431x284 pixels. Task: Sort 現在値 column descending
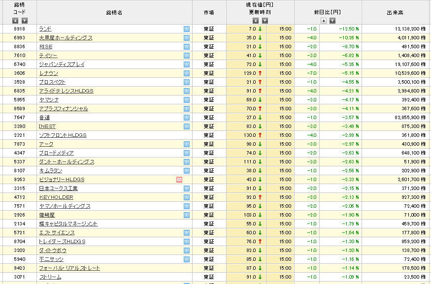265,21
